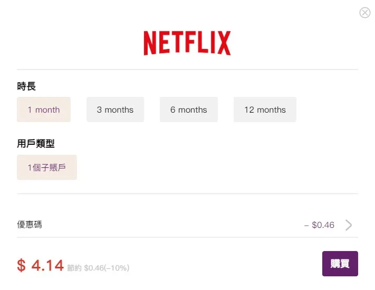The height and width of the screenshot is (290, 375).
Task: Select the 12 months duration option
Action: point(265,109)
